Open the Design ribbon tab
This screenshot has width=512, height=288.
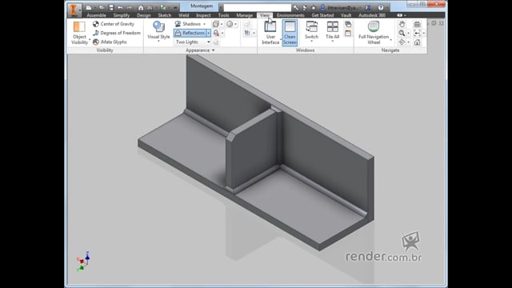[x=144, y=15]
